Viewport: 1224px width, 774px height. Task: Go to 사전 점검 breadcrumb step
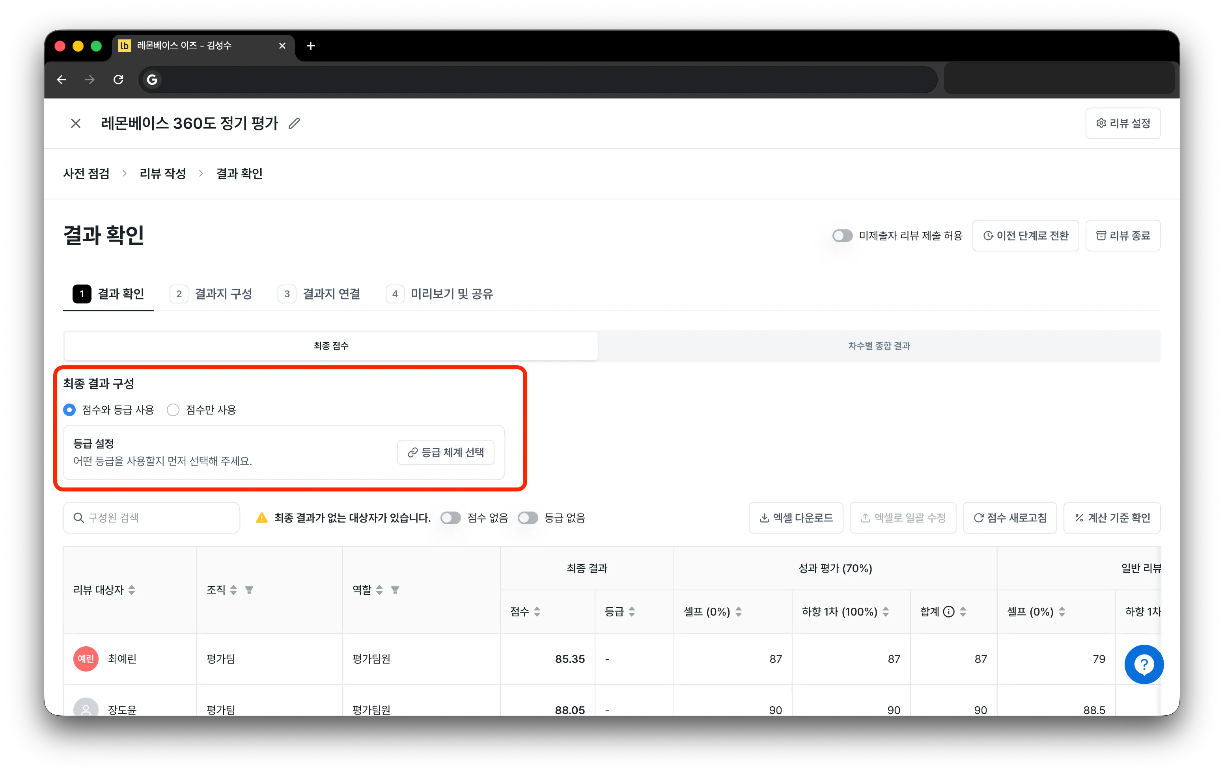(x=86, y=174)
